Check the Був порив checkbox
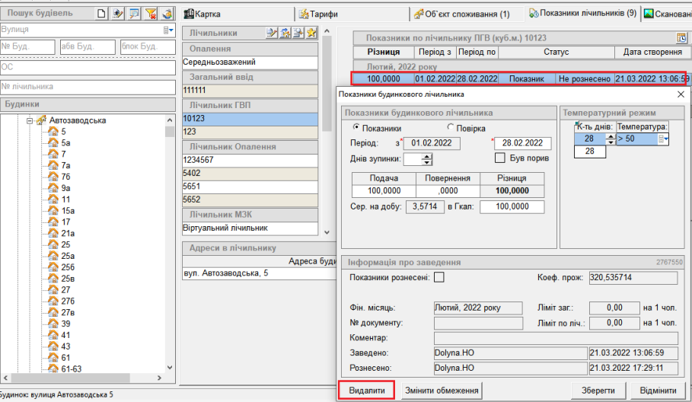692x402 pixels. tap(500, 158)
